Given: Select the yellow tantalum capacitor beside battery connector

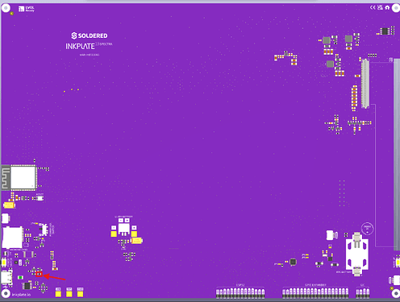Looking at the screenshot, I should [136, 241].
